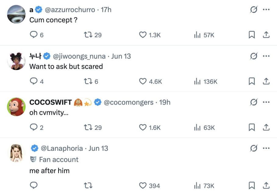Repost the azzurrochurro tweet
The width and height of the screenshot is (277, 195).
88,35
